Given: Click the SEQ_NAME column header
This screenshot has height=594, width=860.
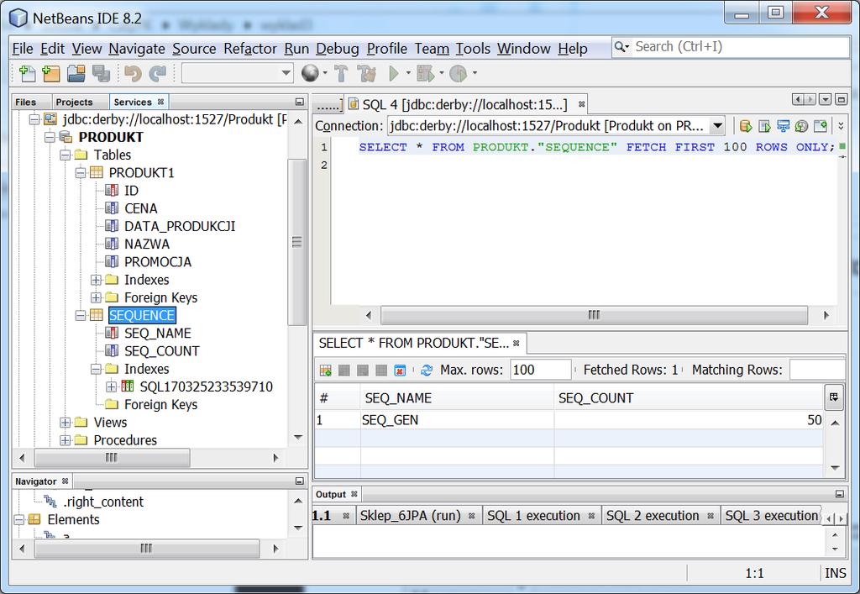Looking at the screenshot, I should click(x=457, y=398).
